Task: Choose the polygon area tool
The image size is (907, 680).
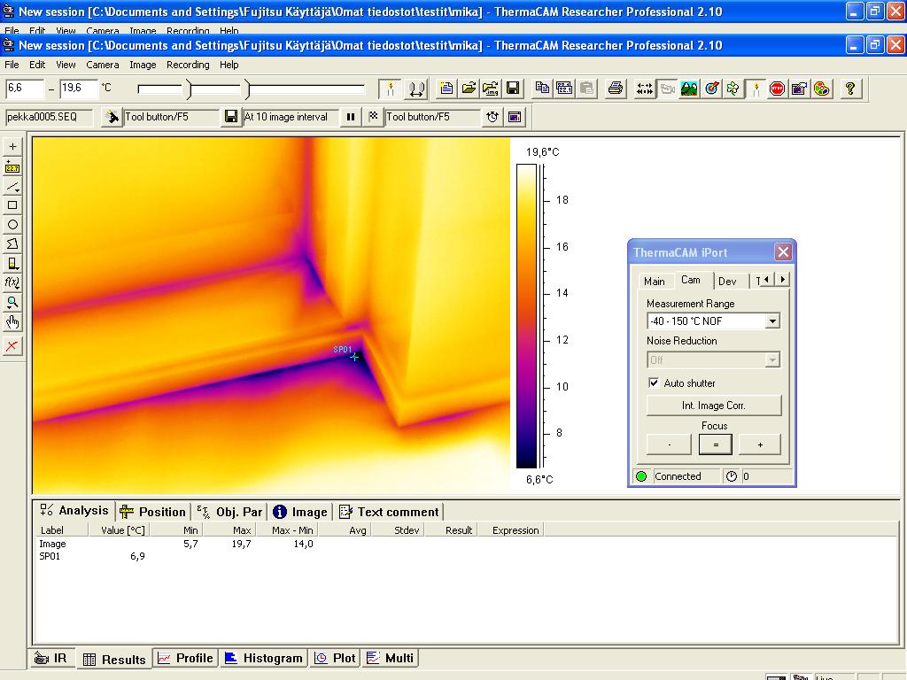Action: click(12, 244)
